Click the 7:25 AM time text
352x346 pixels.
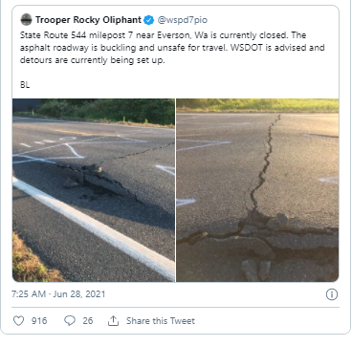click(29, 293)
